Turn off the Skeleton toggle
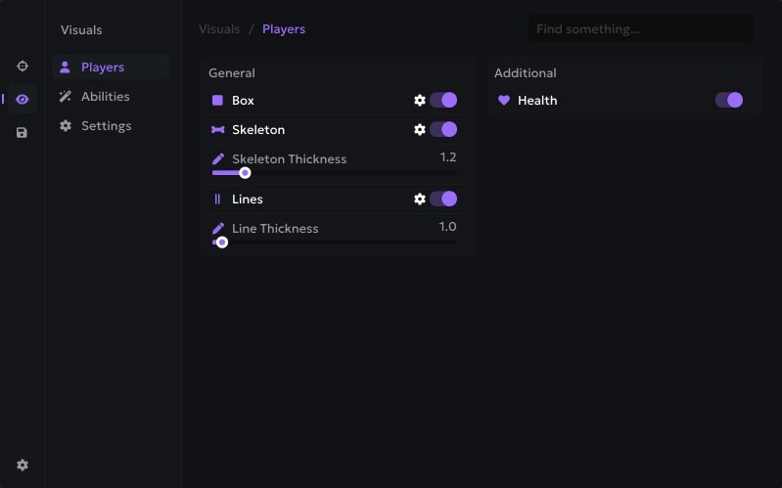782x488 pixels. (443, 129)
